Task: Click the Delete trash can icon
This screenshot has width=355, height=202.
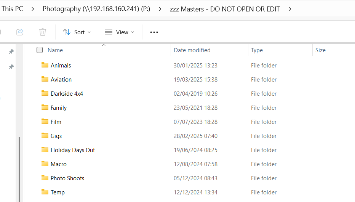Action: coord(43,32)
